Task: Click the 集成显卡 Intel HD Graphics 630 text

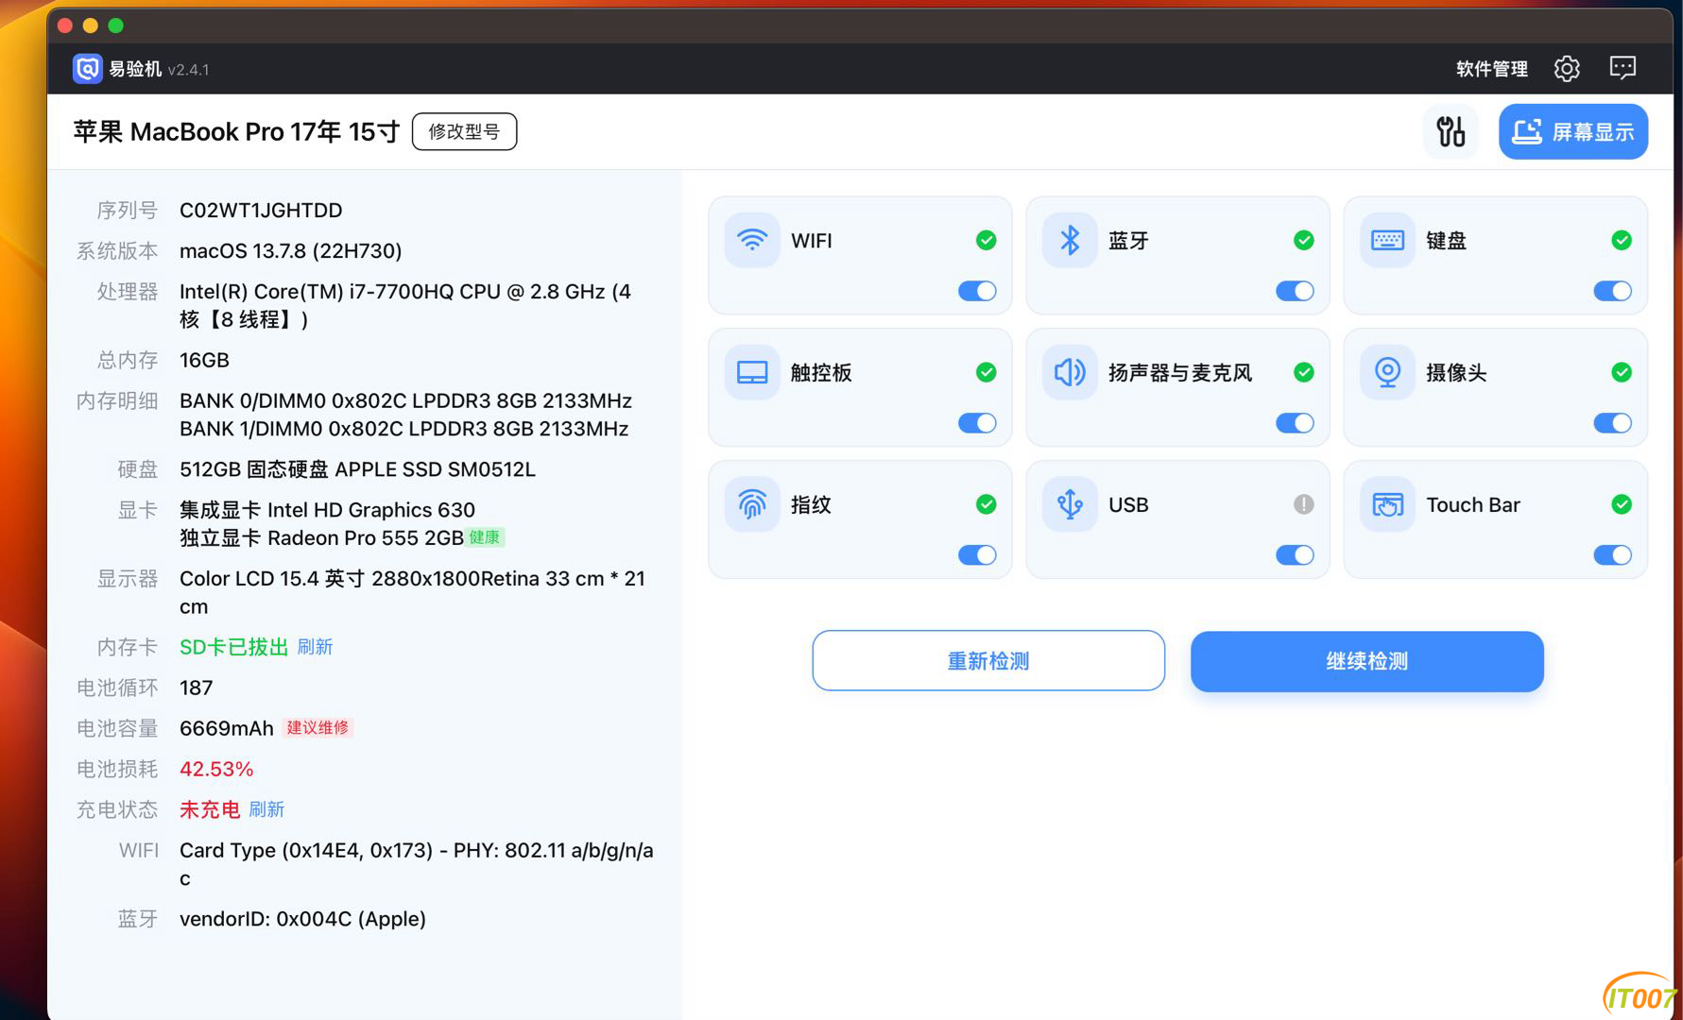Action: click(327, 510)
